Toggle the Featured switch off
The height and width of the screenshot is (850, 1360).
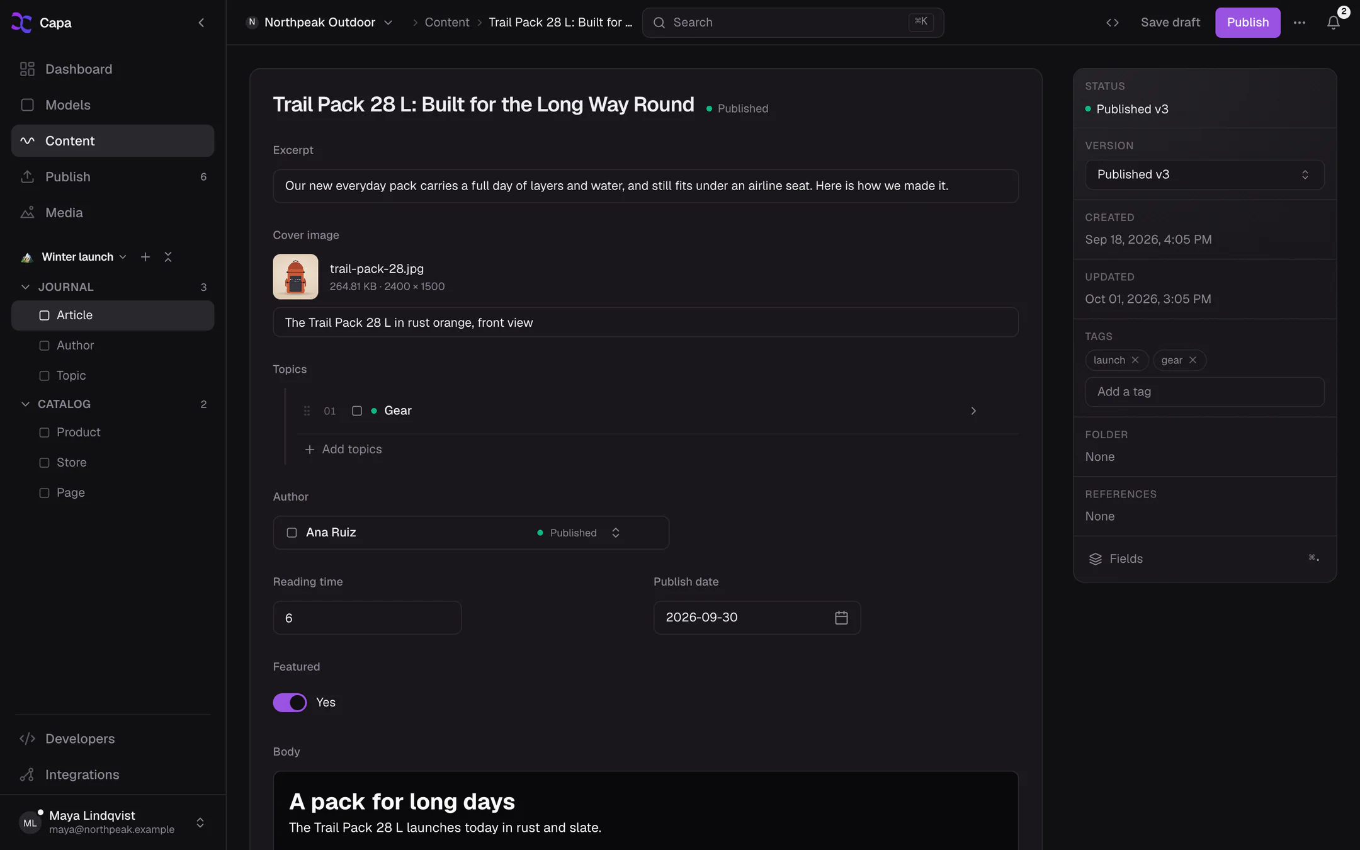click(290, 703)
